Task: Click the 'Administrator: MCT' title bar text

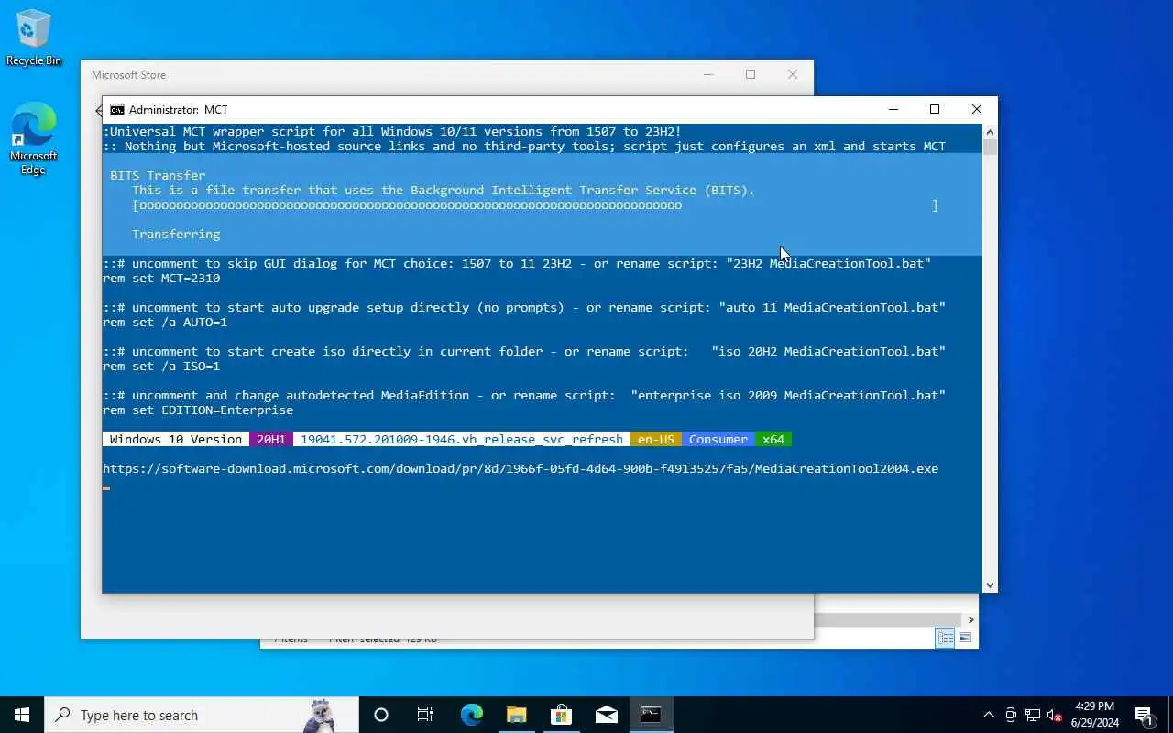Action: click(x=178, y=109)
